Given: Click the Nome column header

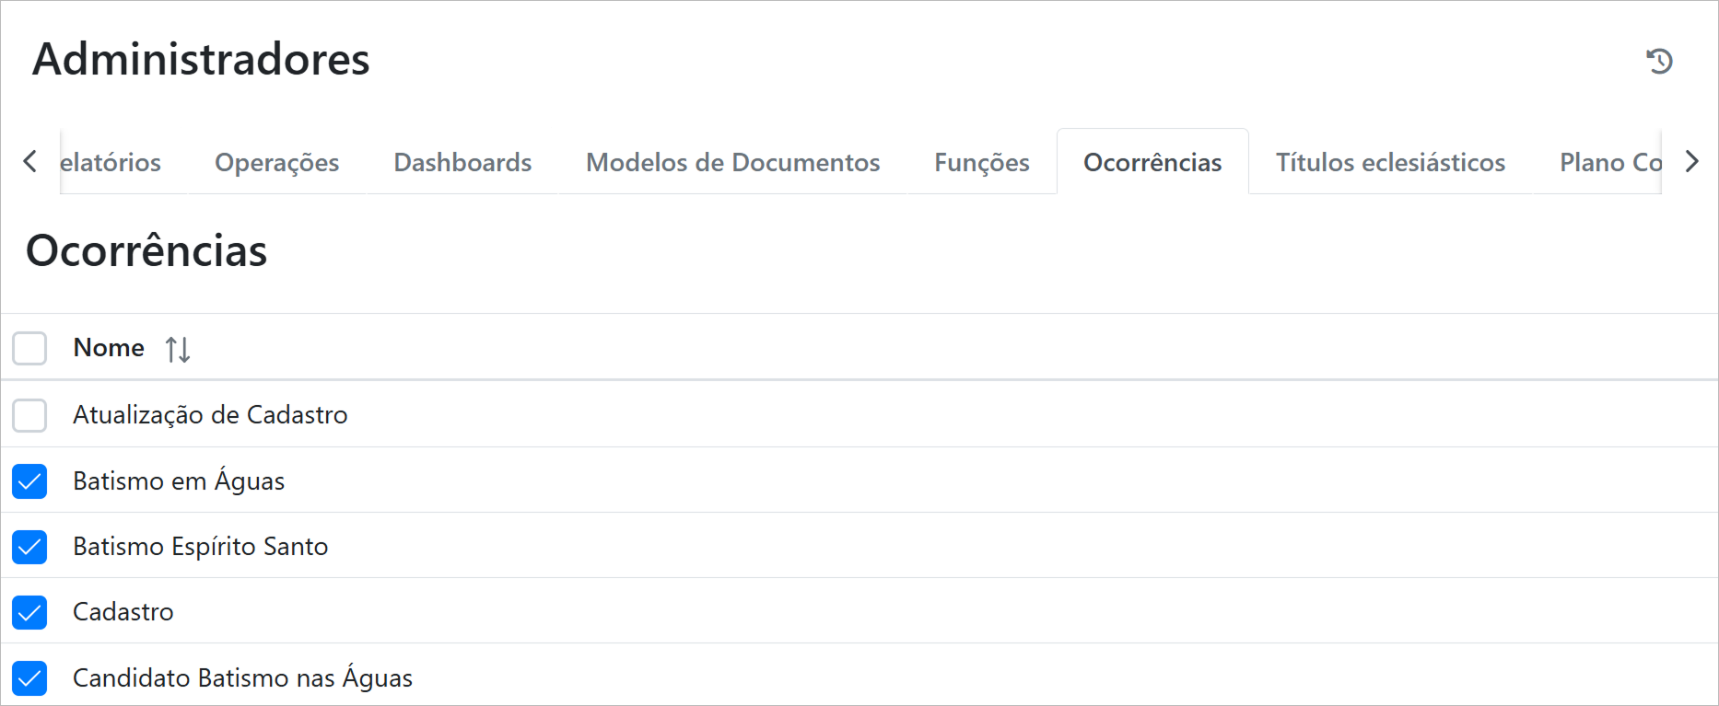Looking at the screenshot, I should (x=109, y=348).
